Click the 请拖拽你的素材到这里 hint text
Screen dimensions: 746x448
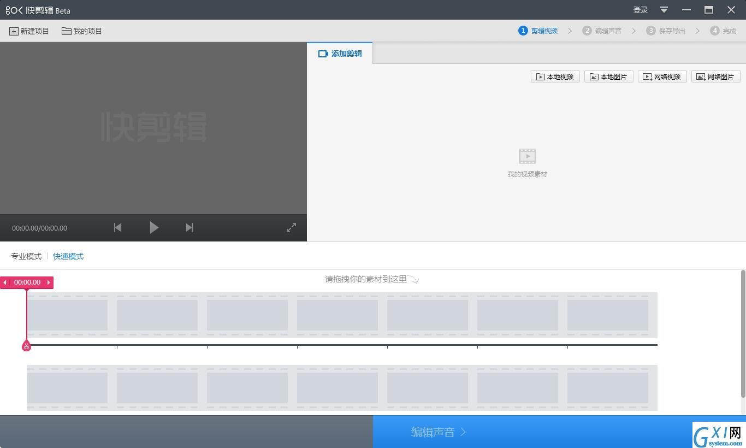pos(366,279)
